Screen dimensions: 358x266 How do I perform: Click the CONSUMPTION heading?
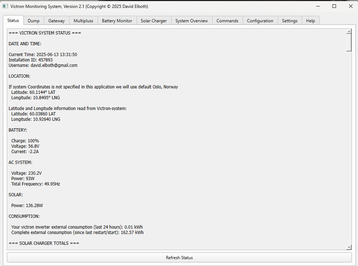(x=24, y=216)
